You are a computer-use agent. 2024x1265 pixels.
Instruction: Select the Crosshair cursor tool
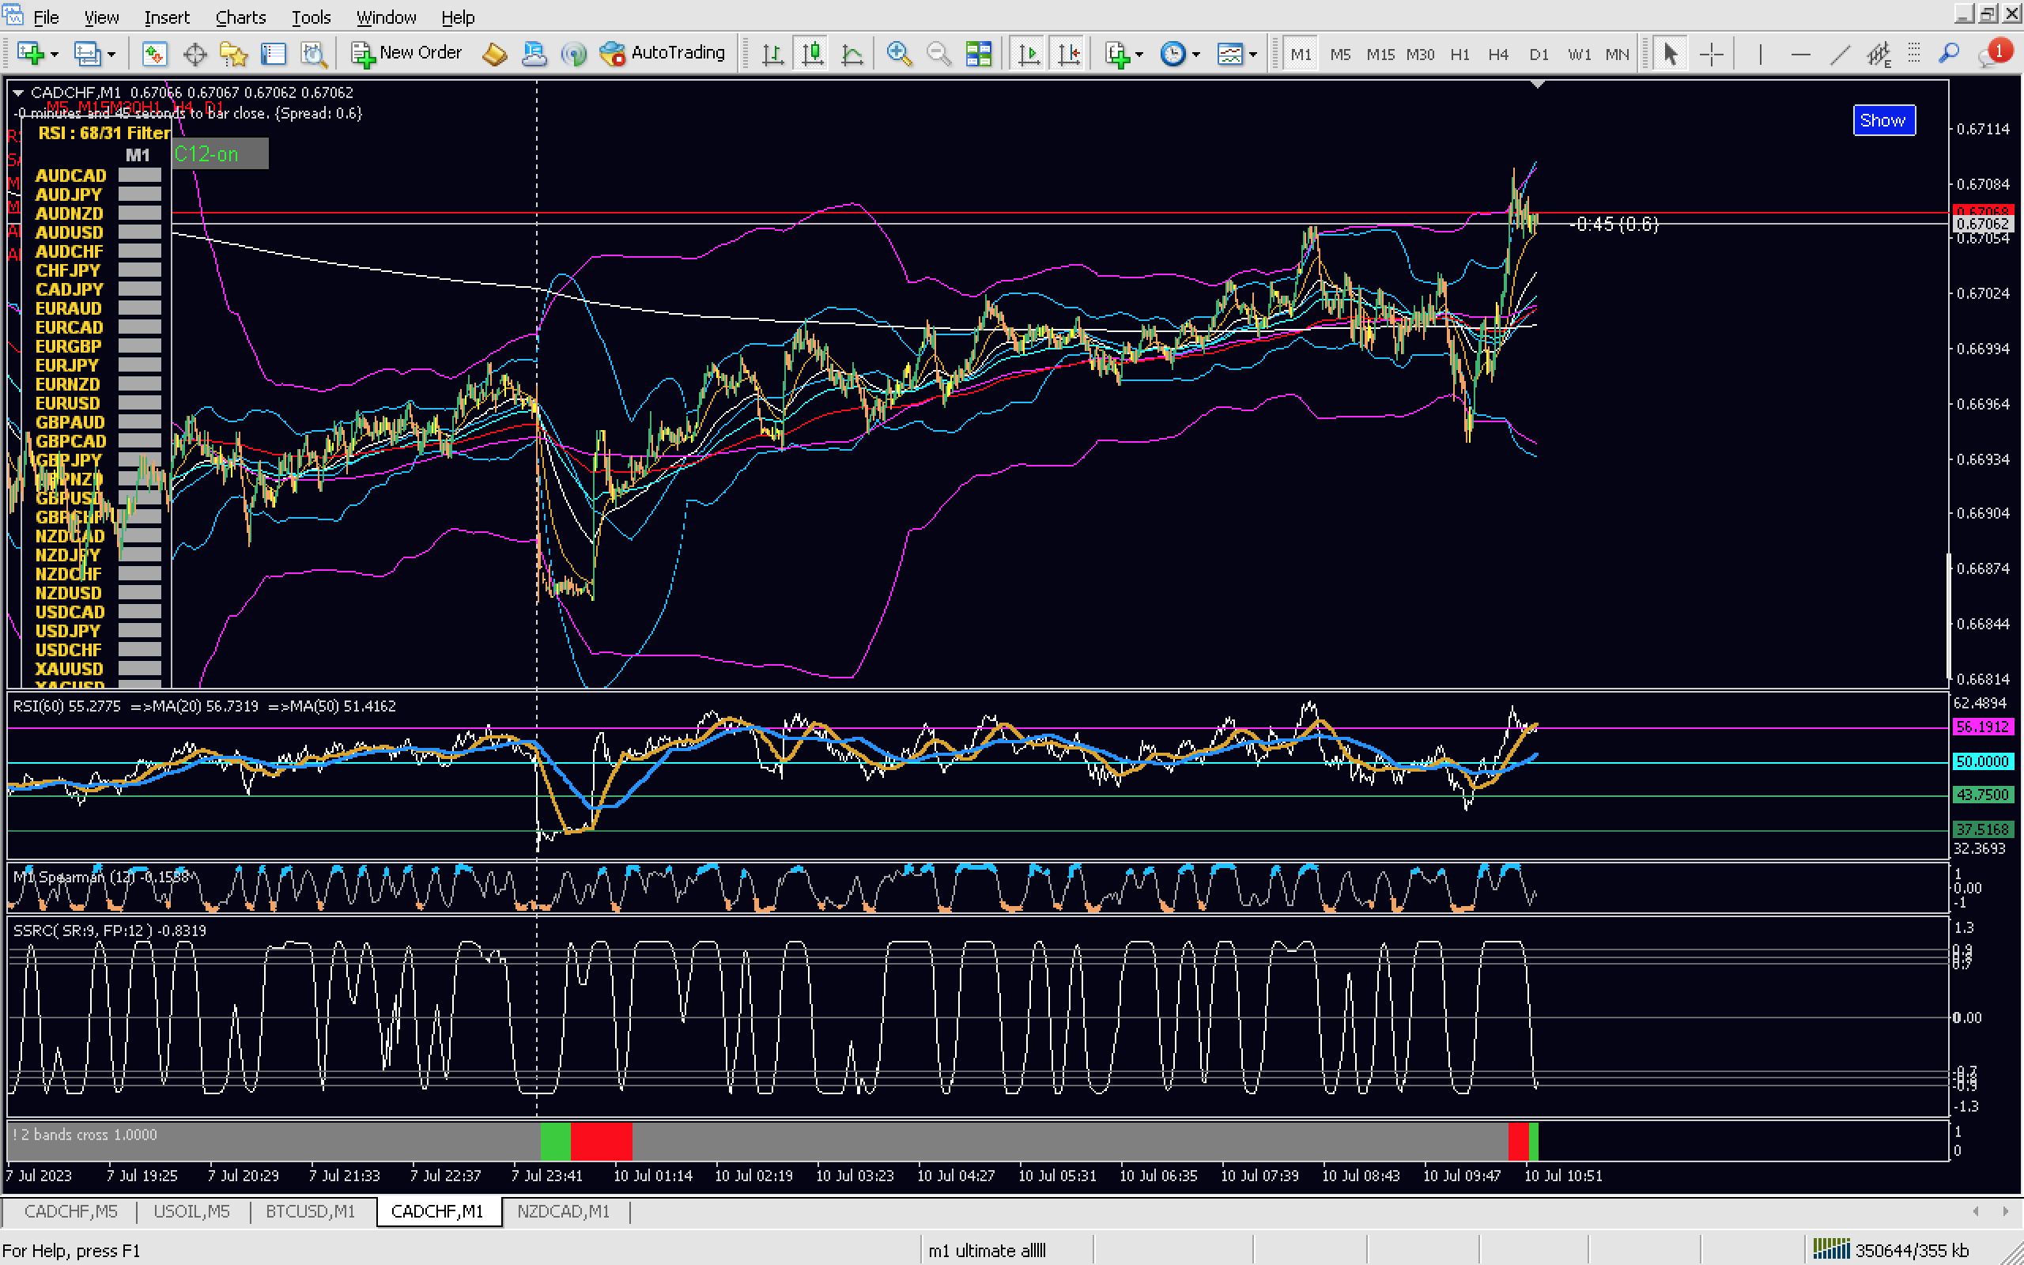click(x=1711, y=55)
